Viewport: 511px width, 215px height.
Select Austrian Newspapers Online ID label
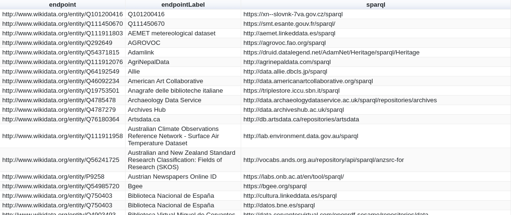(172, 176)
